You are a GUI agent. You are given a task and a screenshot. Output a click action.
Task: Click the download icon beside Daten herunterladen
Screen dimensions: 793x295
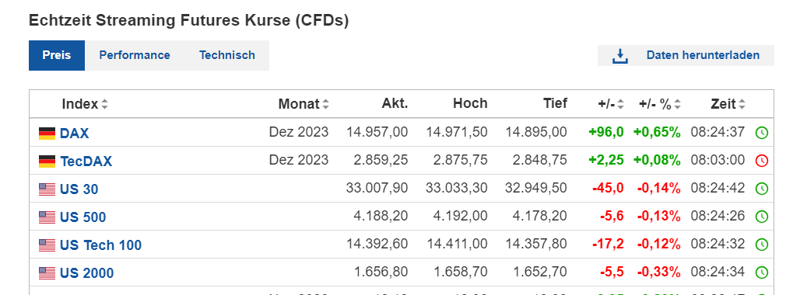[619, 56]
